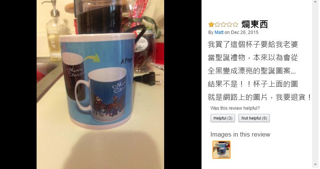Click the review title 爛東西
320x169 pixels.
254,25
